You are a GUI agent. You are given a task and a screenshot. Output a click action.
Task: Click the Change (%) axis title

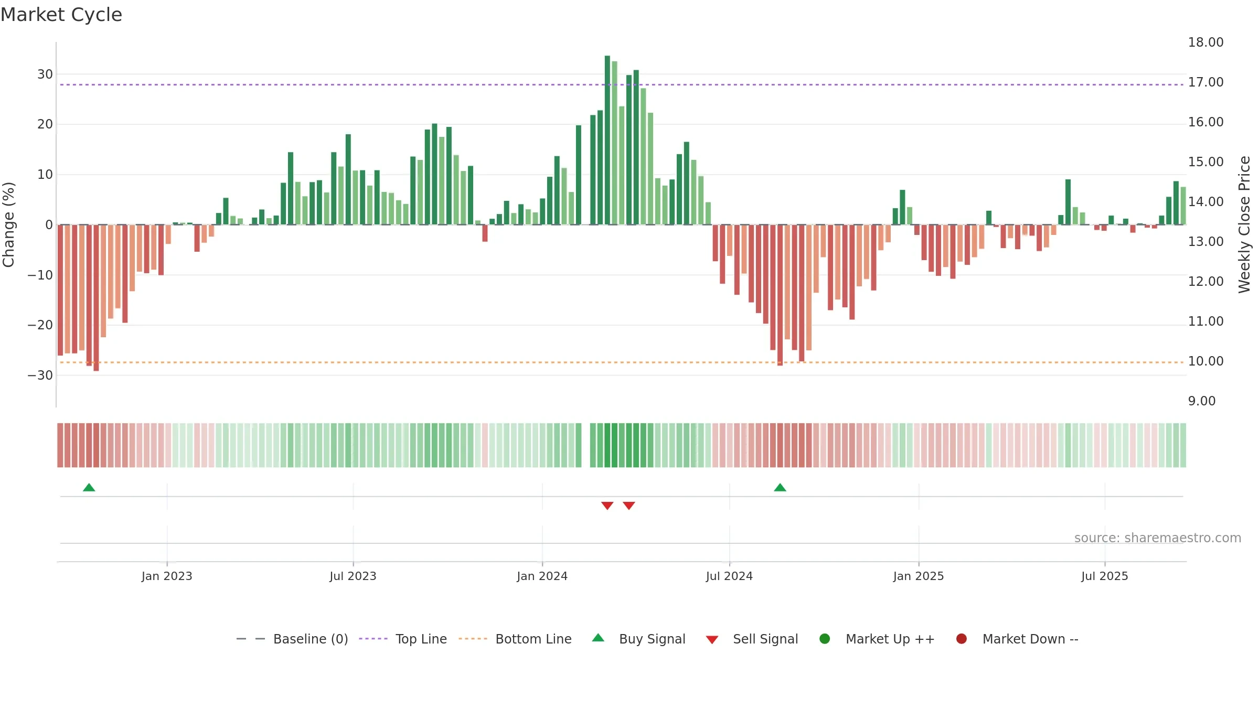click(8, 224)
